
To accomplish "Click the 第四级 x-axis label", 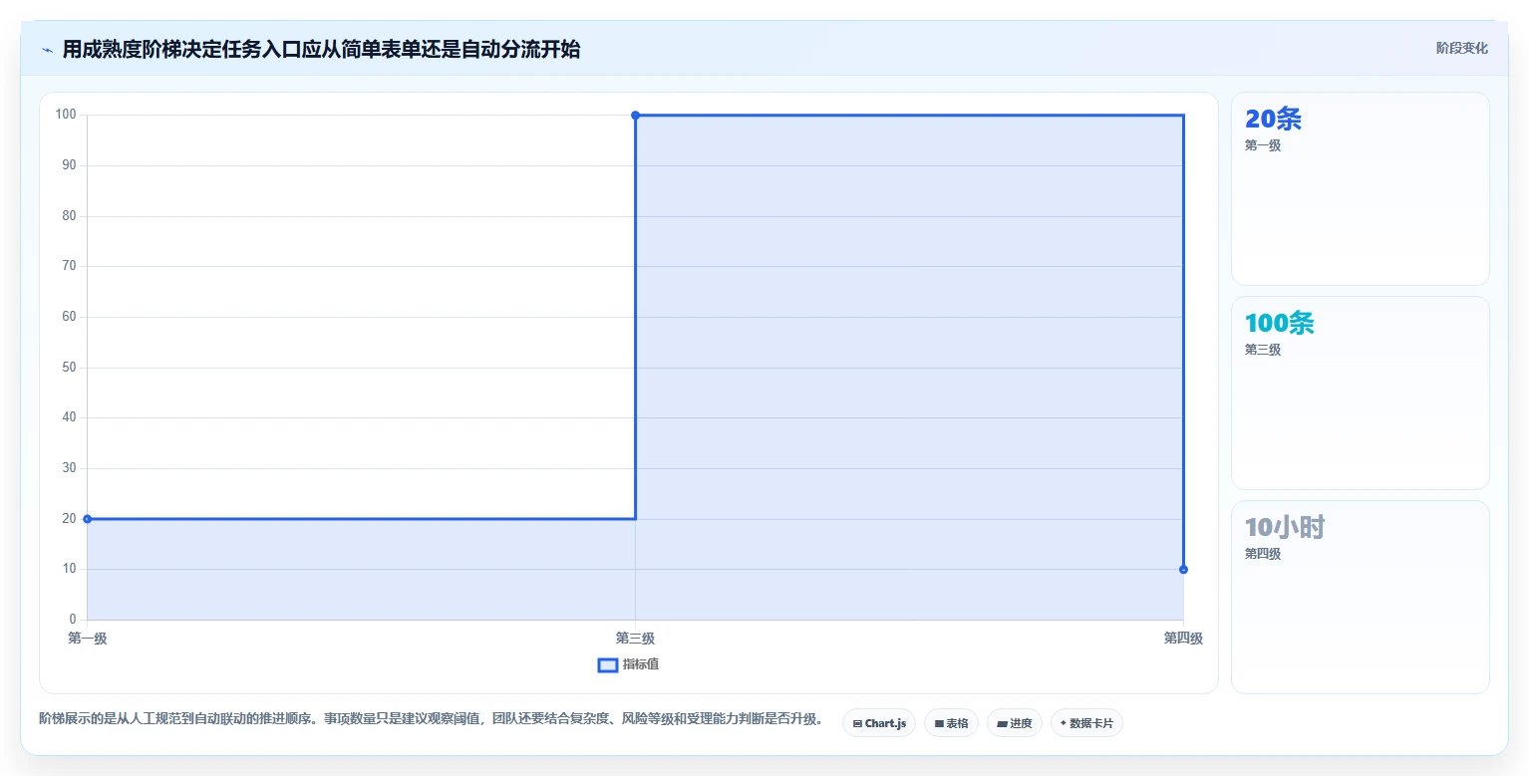I will click(x=1183, y=639).
